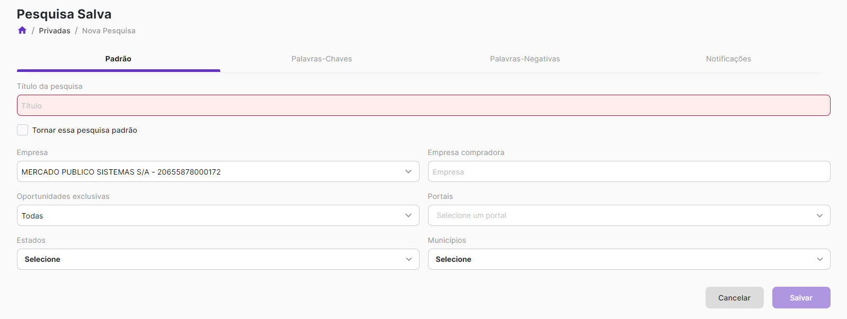The image size is (847, 319).
Task: Select the Padrão tab
Action: [118, 59]
